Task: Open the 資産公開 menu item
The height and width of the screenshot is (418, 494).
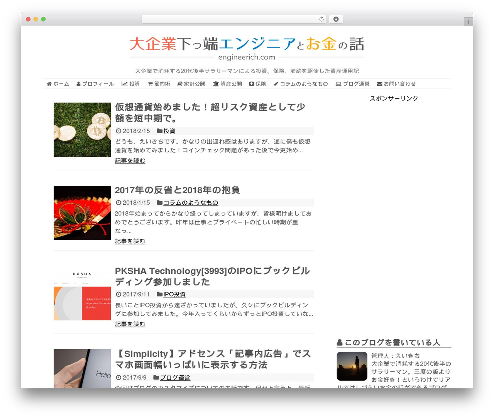Action: (x=227, y=84)
